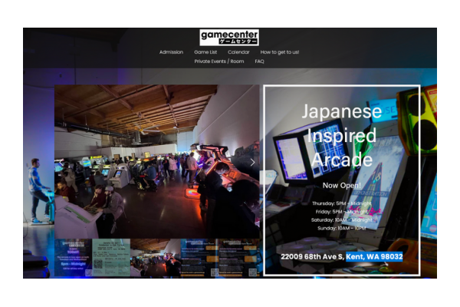460x307 pixels.
Task: Click the main arcade hall photo
Action: (157, 162)
